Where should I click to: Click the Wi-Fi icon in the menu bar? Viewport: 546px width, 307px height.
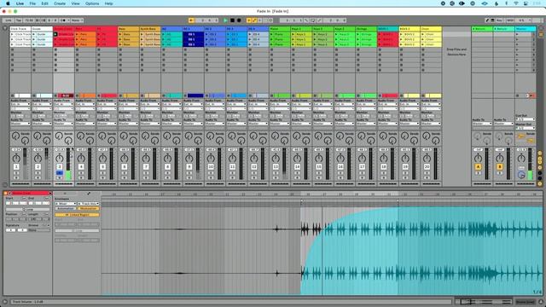tap(516, 3)
